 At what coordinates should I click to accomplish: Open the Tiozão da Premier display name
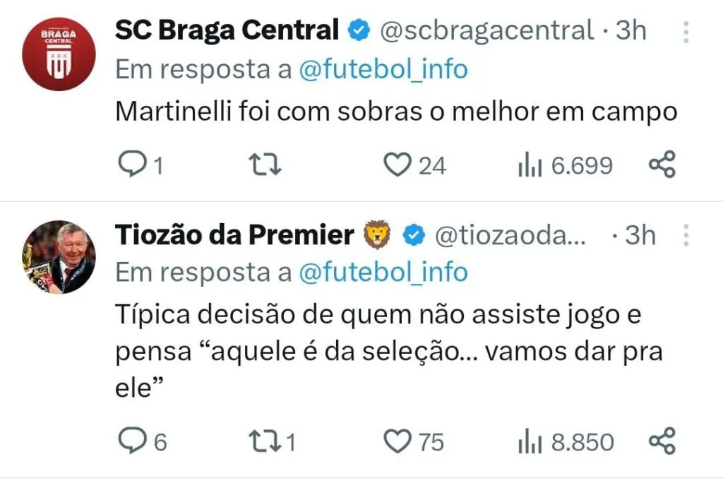click(x=234, y=235)
